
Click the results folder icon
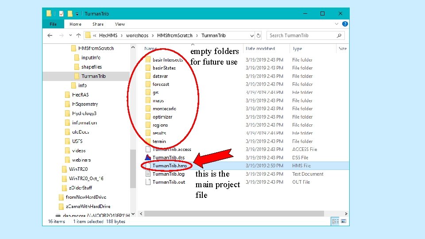(x=148, y=133)
